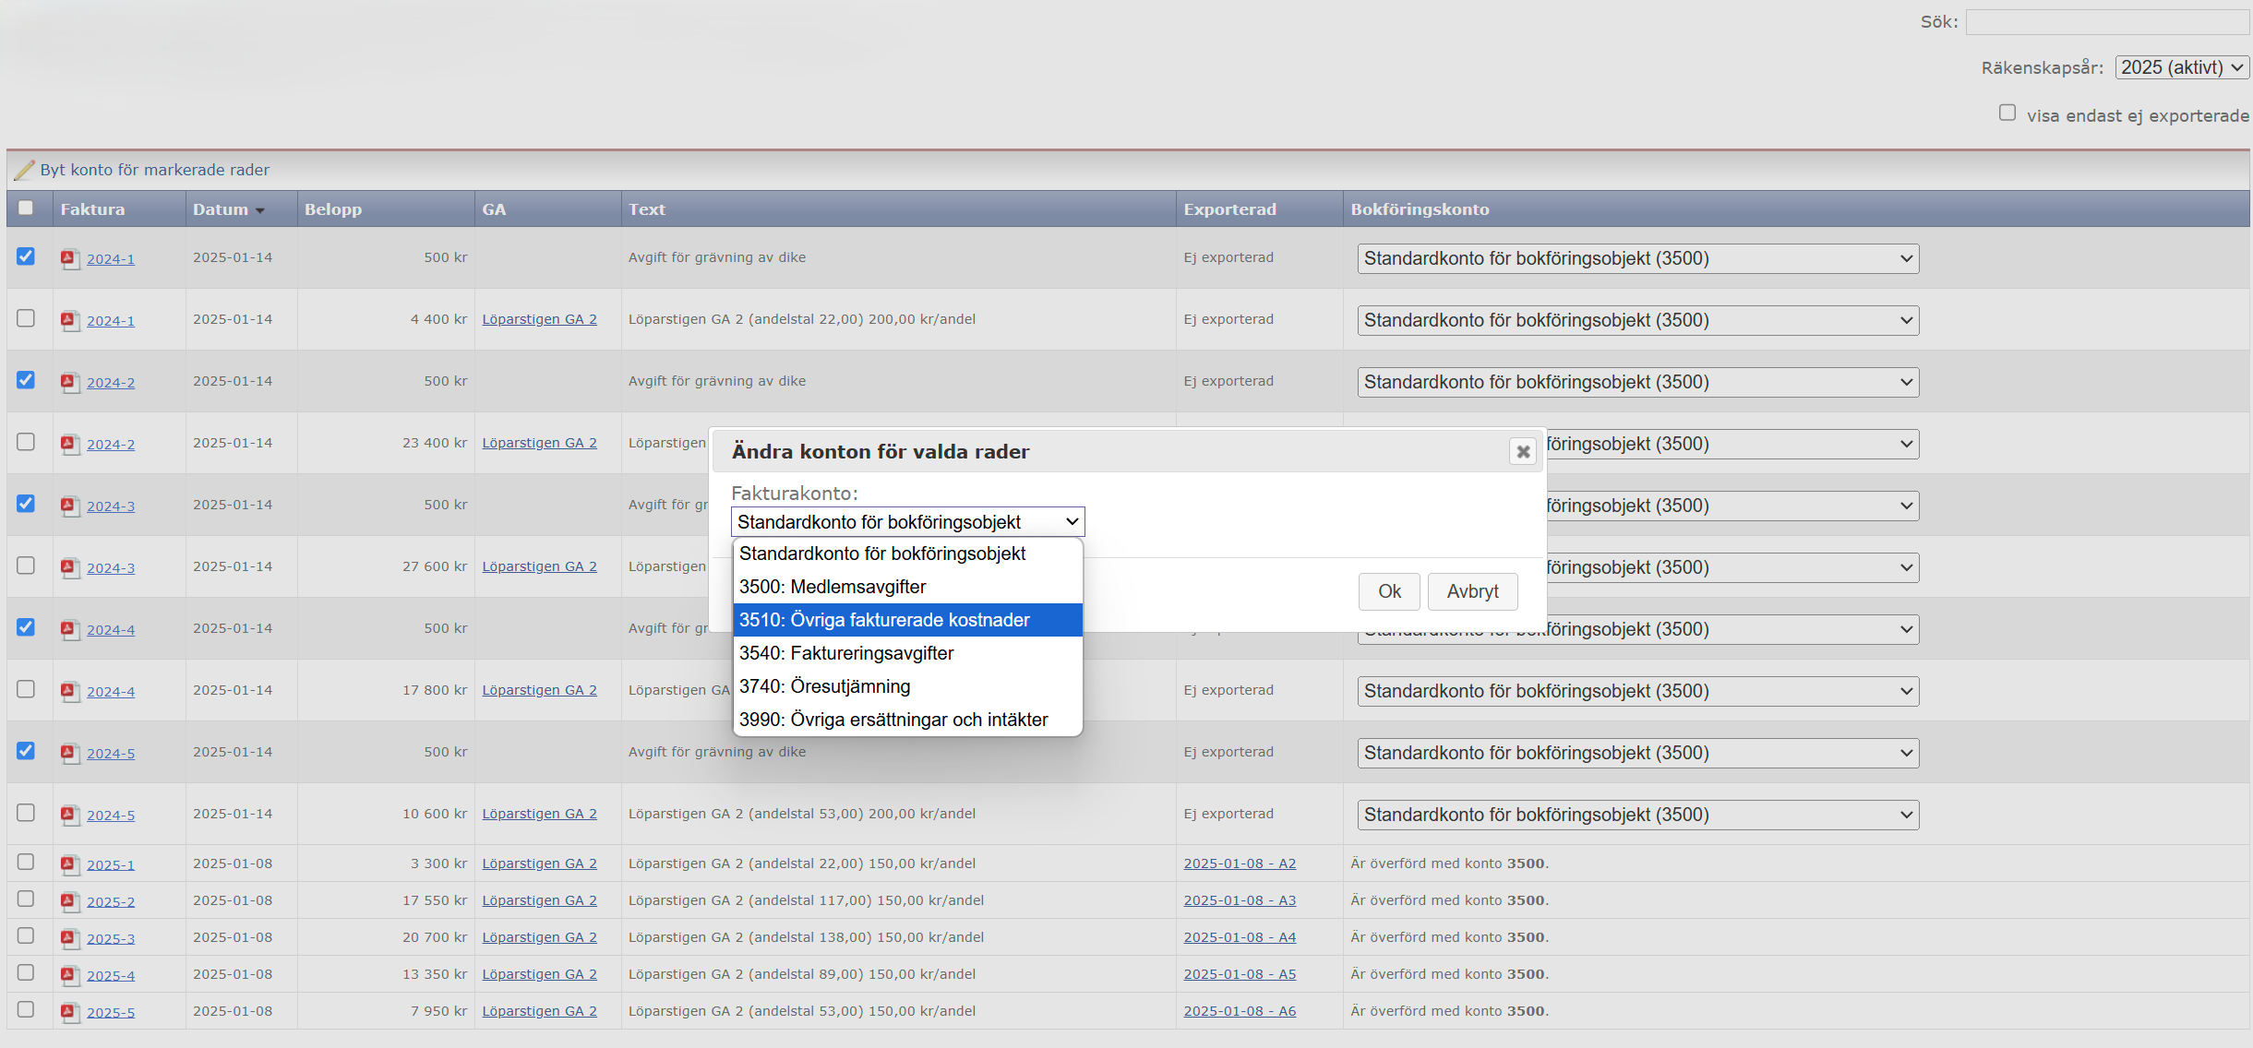Click the pencil icon for Byt konto
The height and width of the screenshot is (1048, 2253).
[x=24, y=170]
